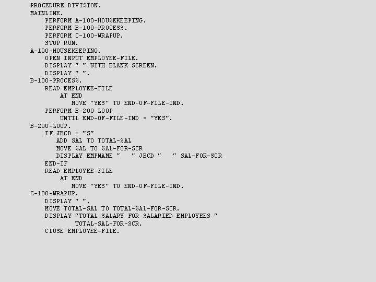Click the B-100-PROCESS paragraph label
Viewport: 376px width, 282px height.
(x=56, y=80)
